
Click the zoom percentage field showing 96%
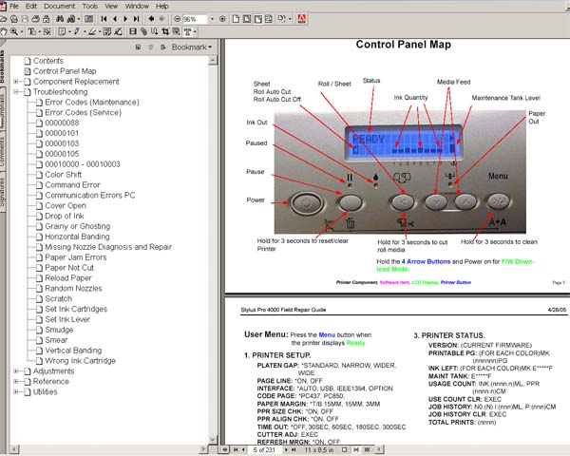195,19
